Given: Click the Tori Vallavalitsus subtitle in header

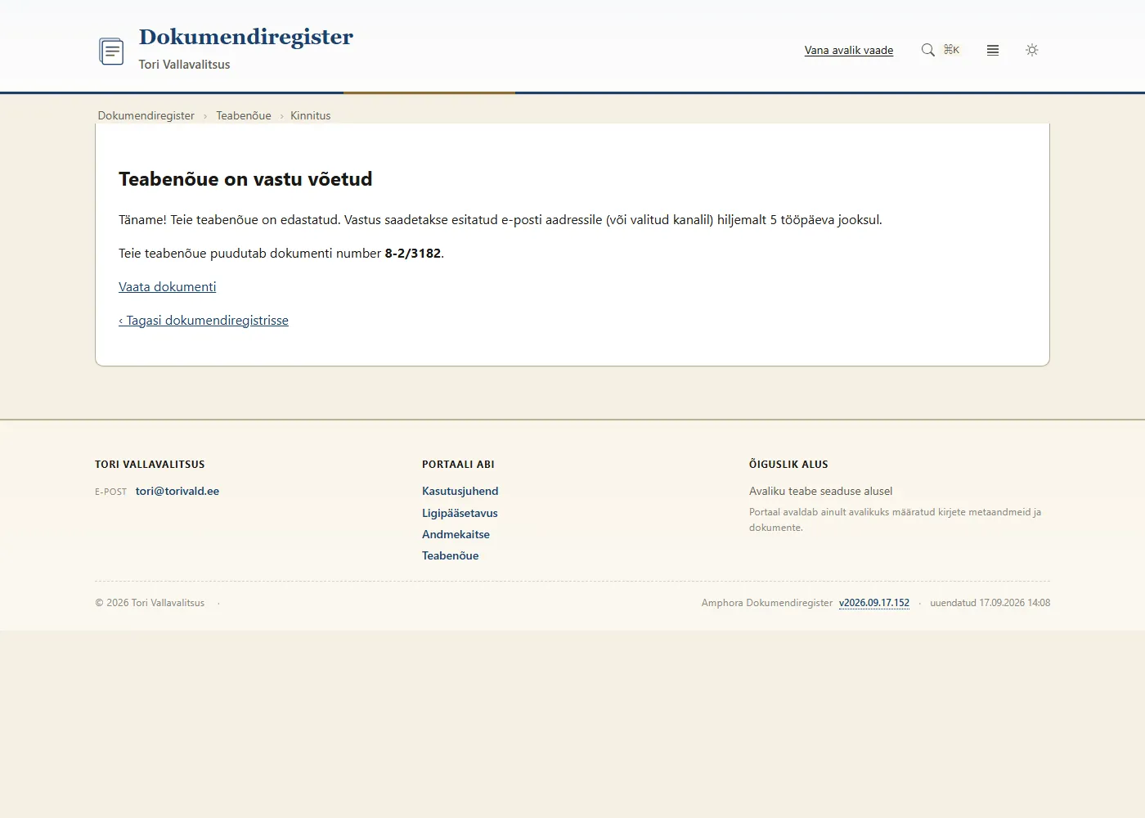Looking at the screenshot, I should (185, 65).
